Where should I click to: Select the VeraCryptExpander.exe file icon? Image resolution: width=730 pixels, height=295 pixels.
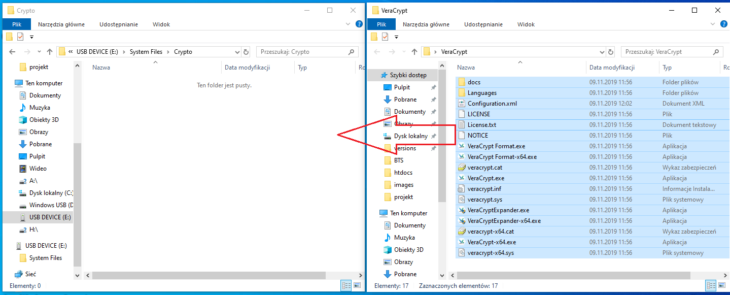click(462, 210)
